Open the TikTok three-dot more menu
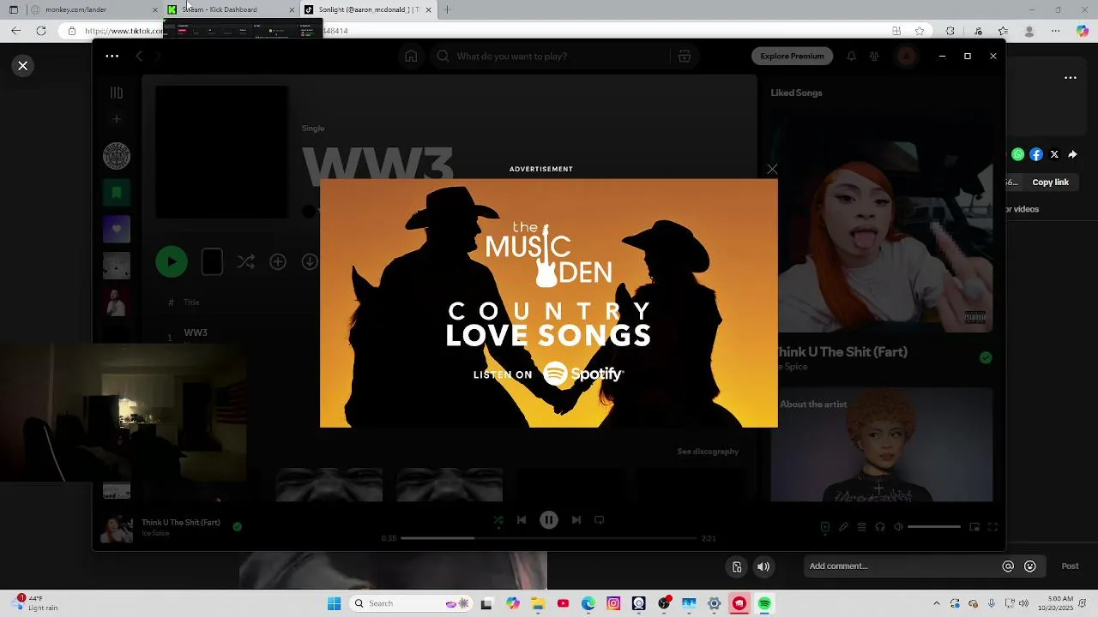Viewport: 1098px width, 617px height. tap(1071, 77)
